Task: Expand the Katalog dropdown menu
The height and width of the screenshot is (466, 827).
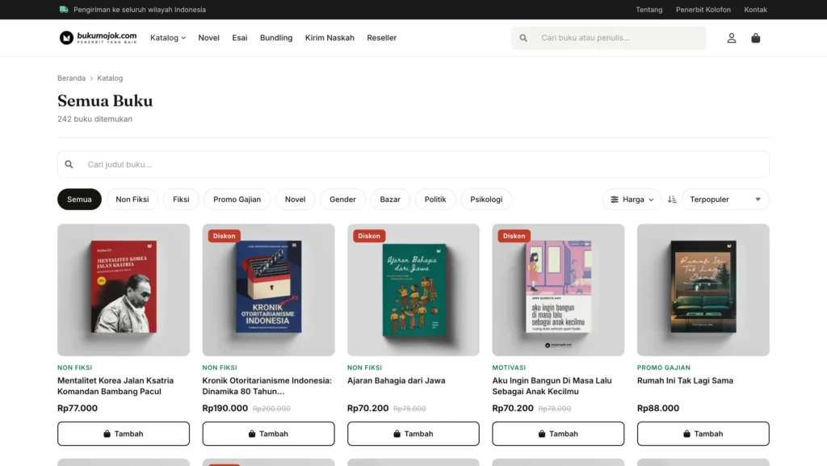Action: 168,38
